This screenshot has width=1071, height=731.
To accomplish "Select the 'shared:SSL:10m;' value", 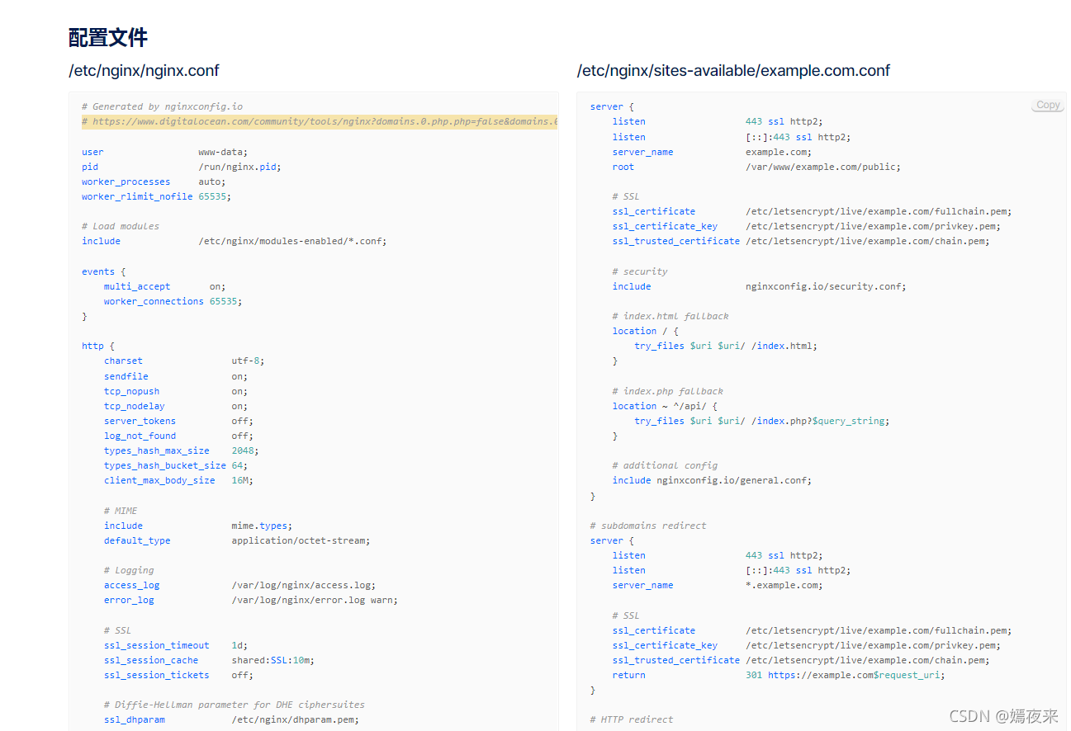I will pos(272,660).
